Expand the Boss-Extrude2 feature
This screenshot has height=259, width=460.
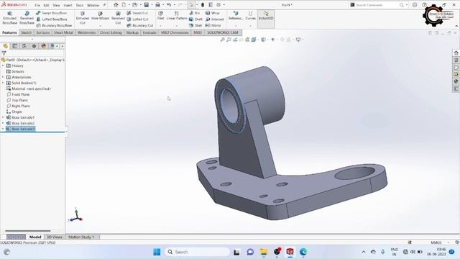click(3, 123)
